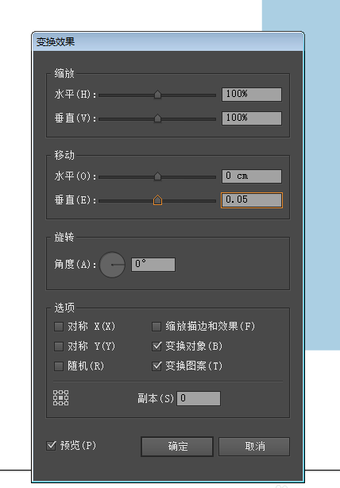Enable the 对称 Y(Y) checkbox
The width and height of the screenshot is (340, 488).
coord(59,346)
